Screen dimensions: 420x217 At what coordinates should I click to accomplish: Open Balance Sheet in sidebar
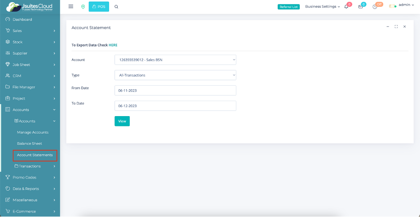click(30, 143)
